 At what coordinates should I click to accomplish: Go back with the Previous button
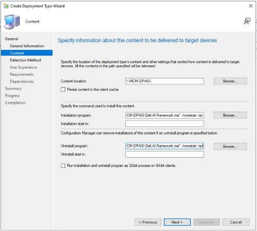click(148, 222)
